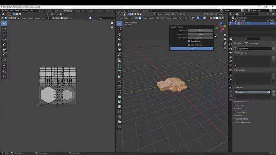Select the Cursor tool in UV editor toolbar

tap(4, 28)
